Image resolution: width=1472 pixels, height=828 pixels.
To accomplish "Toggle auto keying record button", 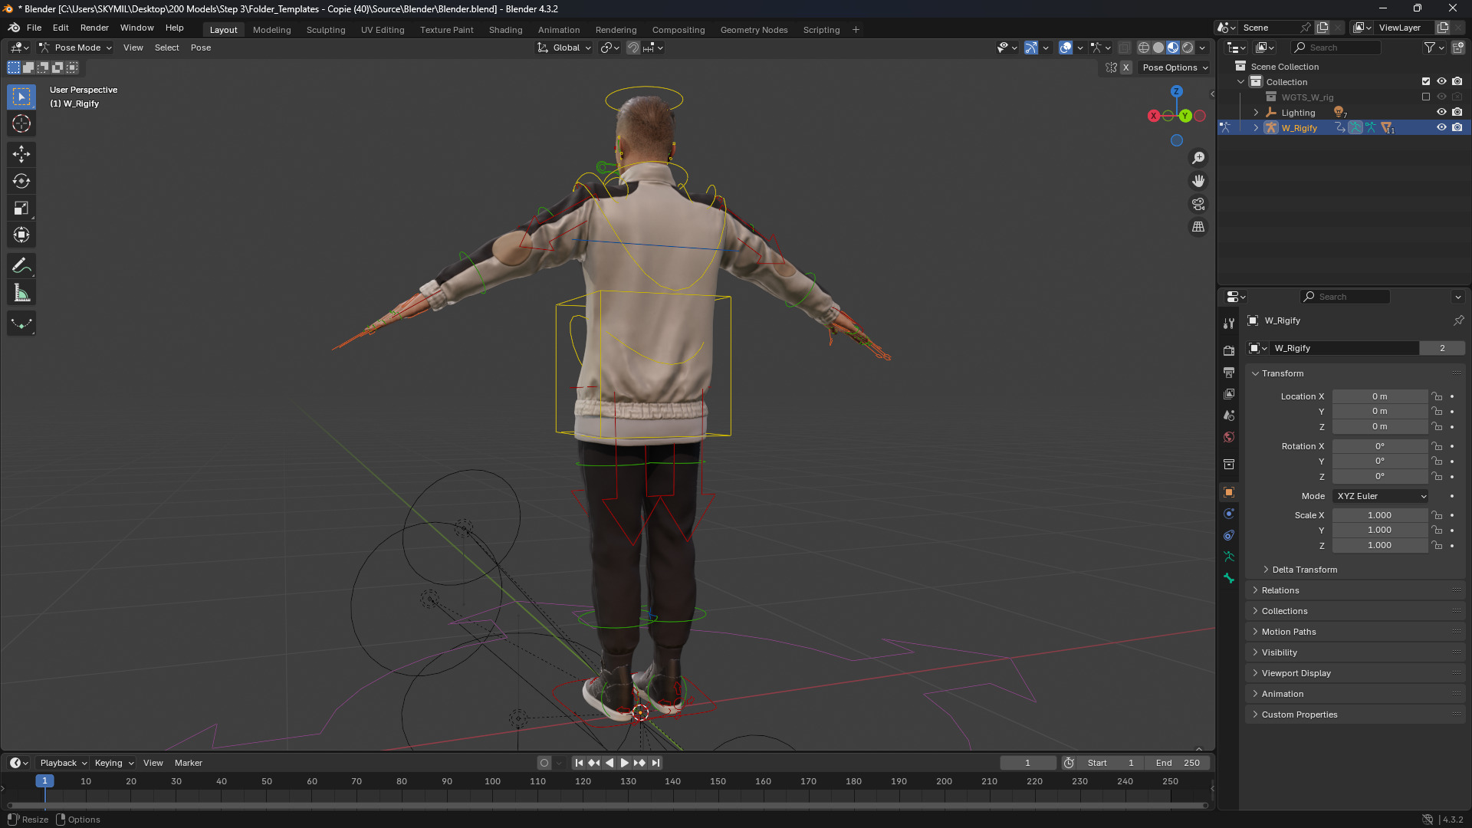I will 544,763.
